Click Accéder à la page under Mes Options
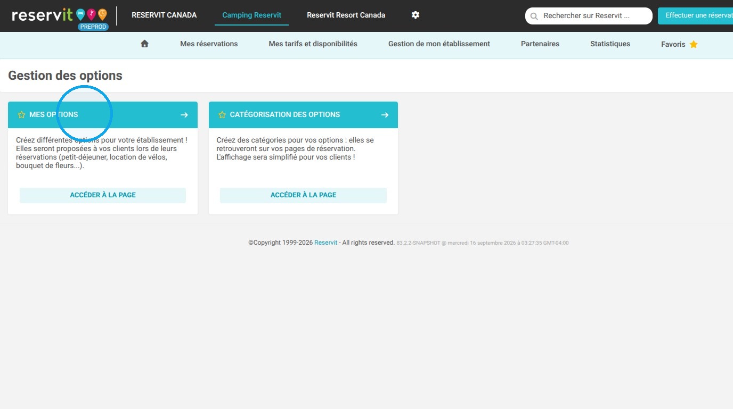733x409 pixels. point(103,195)
